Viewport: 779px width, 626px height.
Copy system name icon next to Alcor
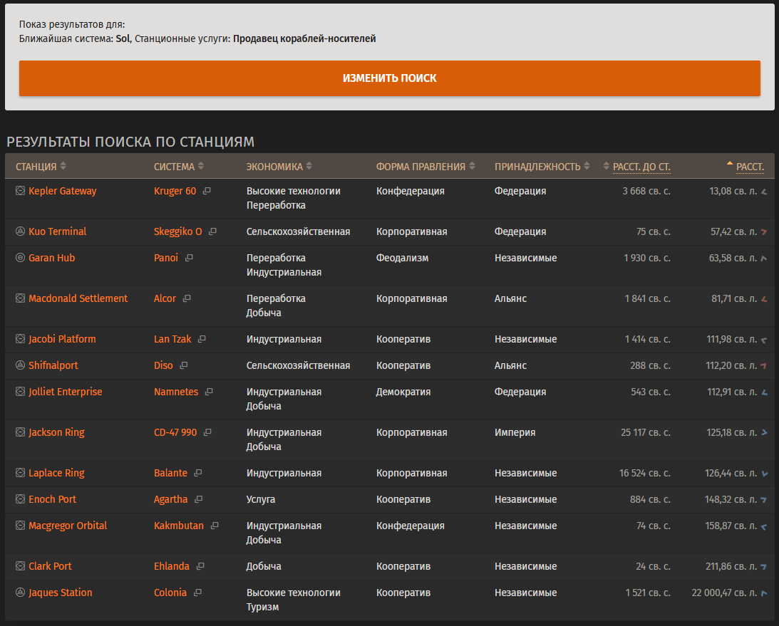187,298
